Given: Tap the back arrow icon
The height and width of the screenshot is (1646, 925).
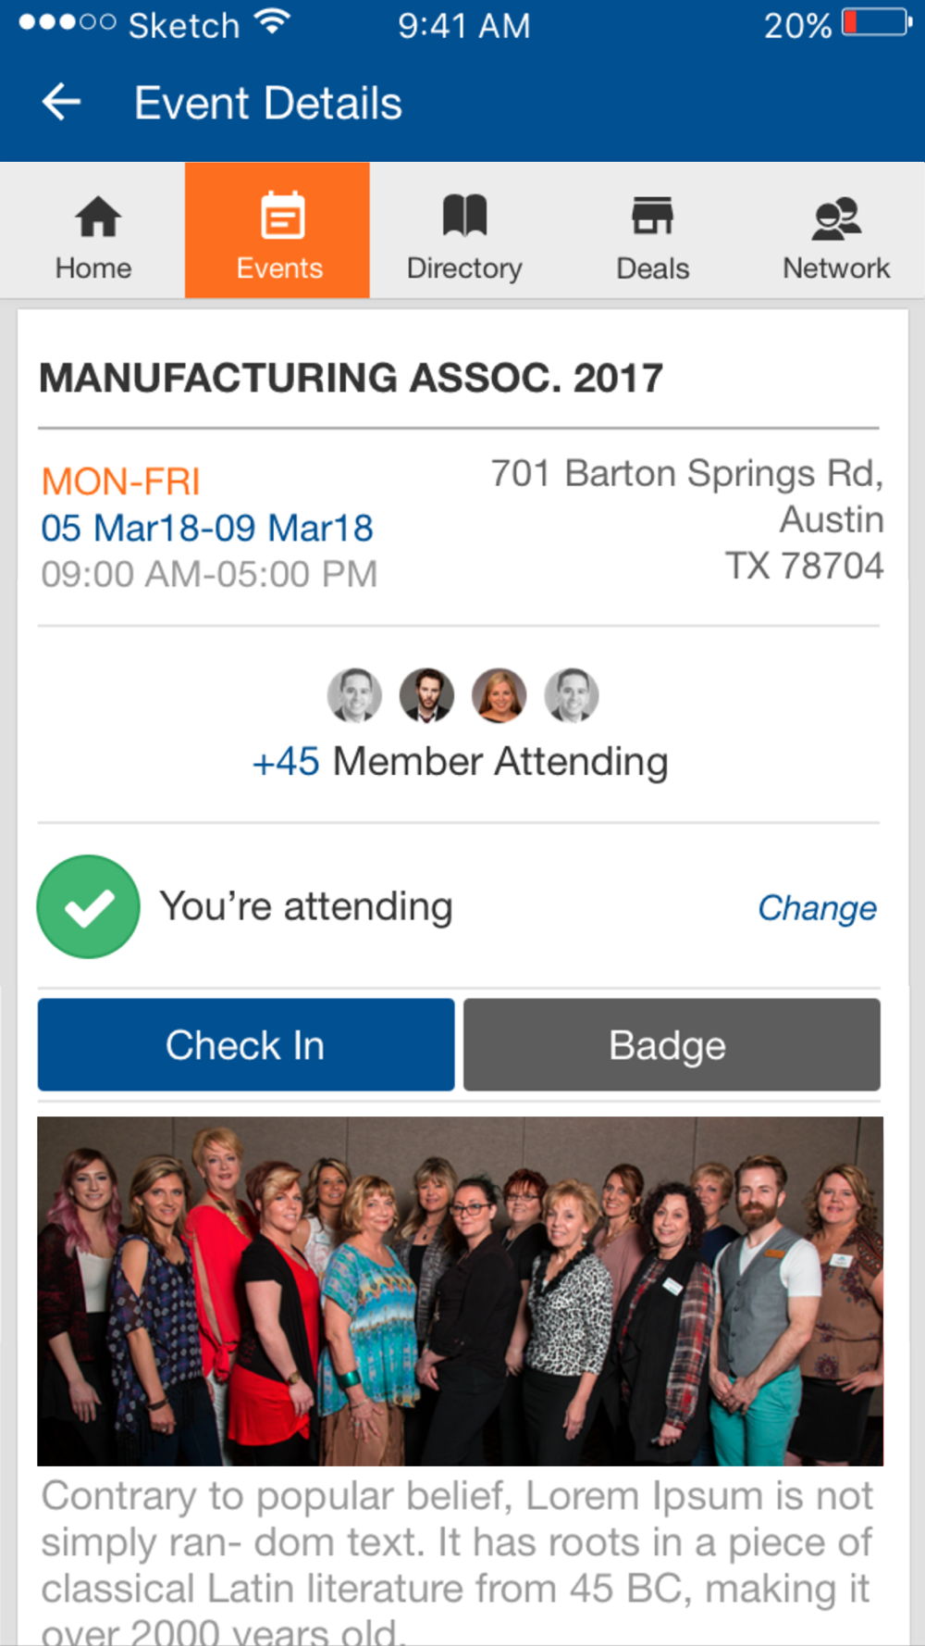Looking at the screenshot, I should click(62, 102).
